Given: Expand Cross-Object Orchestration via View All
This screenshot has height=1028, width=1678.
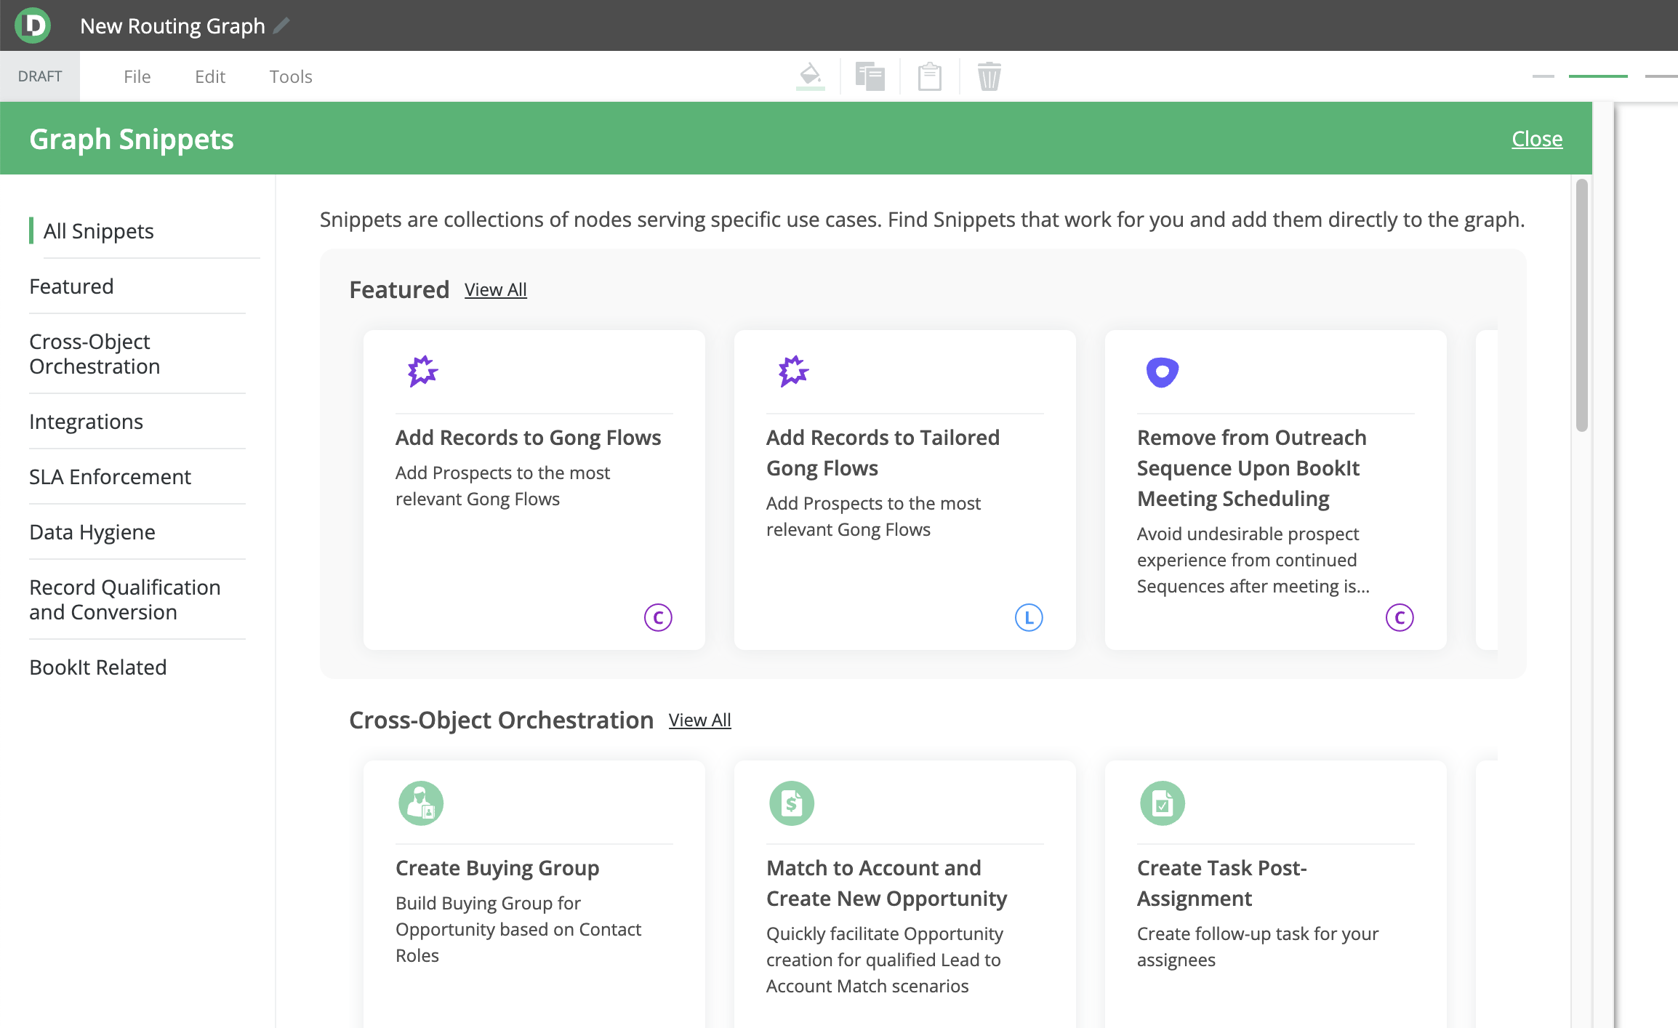Looking at the screenshot, I should coord(699,720).
